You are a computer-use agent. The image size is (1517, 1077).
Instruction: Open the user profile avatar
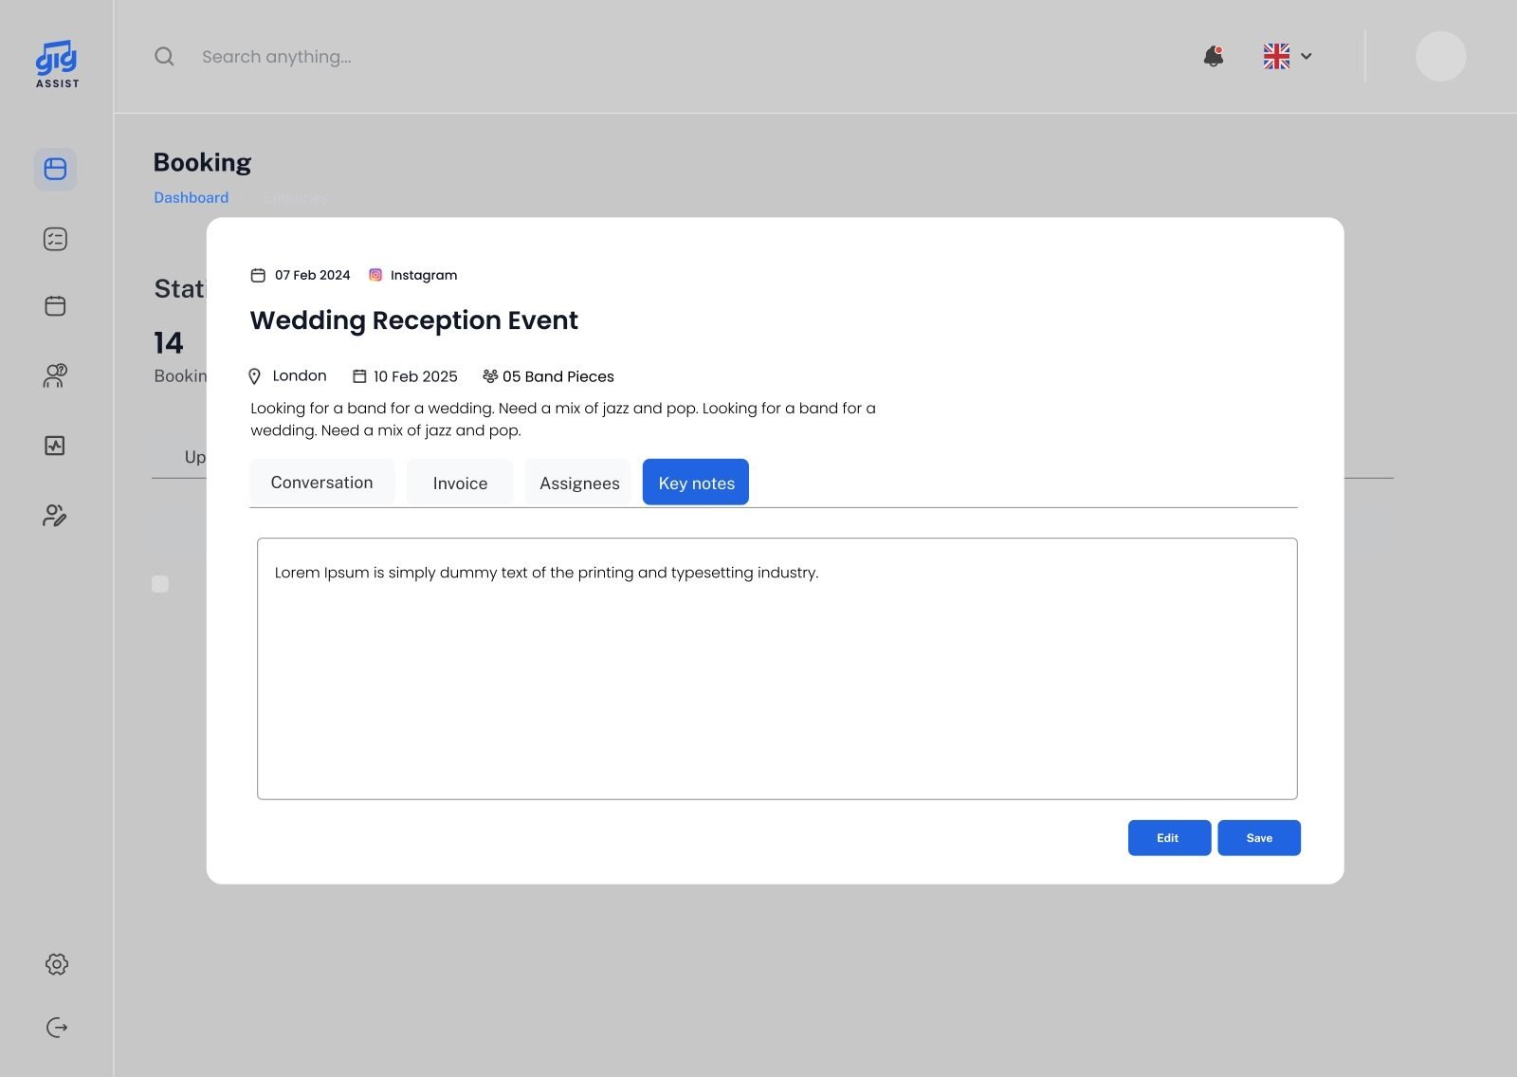(1440, 56)
